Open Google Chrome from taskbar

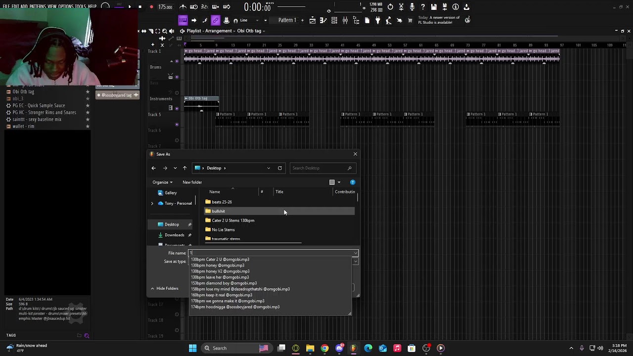click(x=324, y=348)
